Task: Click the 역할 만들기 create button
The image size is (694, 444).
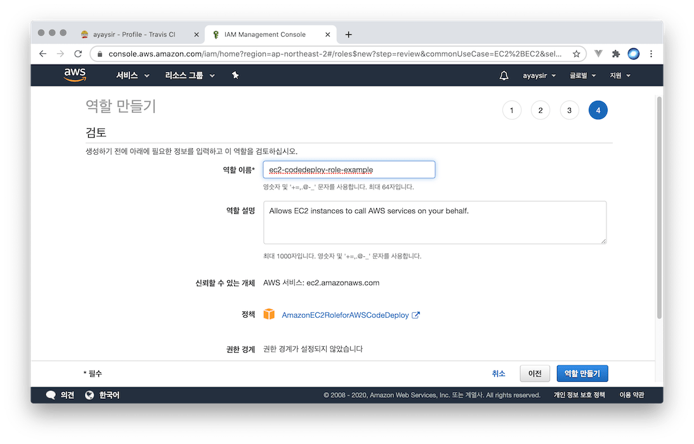Action: 582,374
